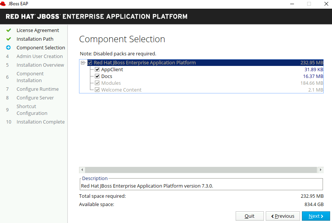Click the Available space label
This screenshot has width=332, height=223.
[x=96, y=204]
